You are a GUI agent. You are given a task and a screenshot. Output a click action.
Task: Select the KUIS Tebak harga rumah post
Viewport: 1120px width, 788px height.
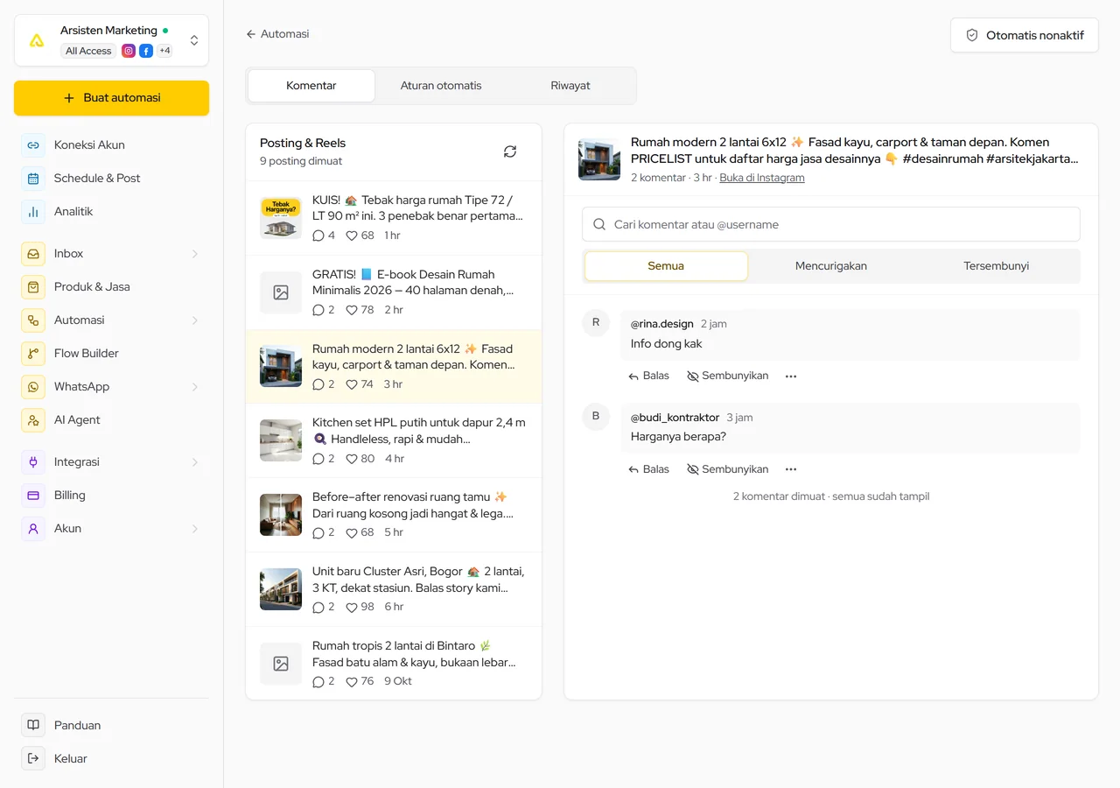click(x=394, y=218)
